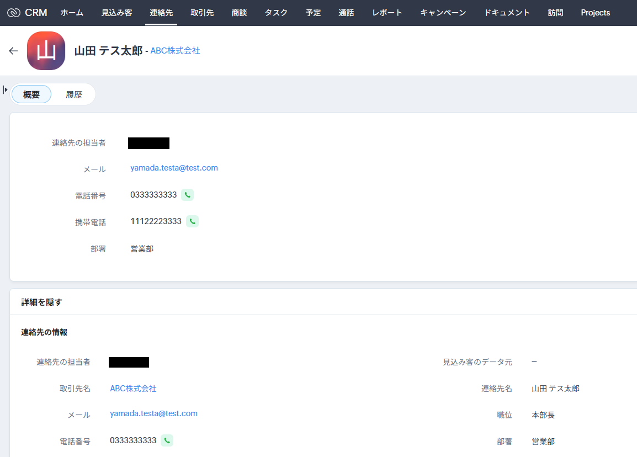Click the back arrow icon
Viewport: 637px width, 457px height.
tap(14, 51)
